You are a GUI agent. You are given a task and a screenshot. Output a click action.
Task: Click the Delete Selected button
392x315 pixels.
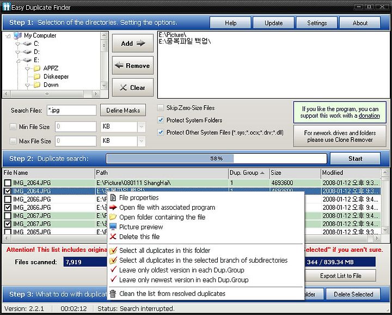[x=353, y=294]
